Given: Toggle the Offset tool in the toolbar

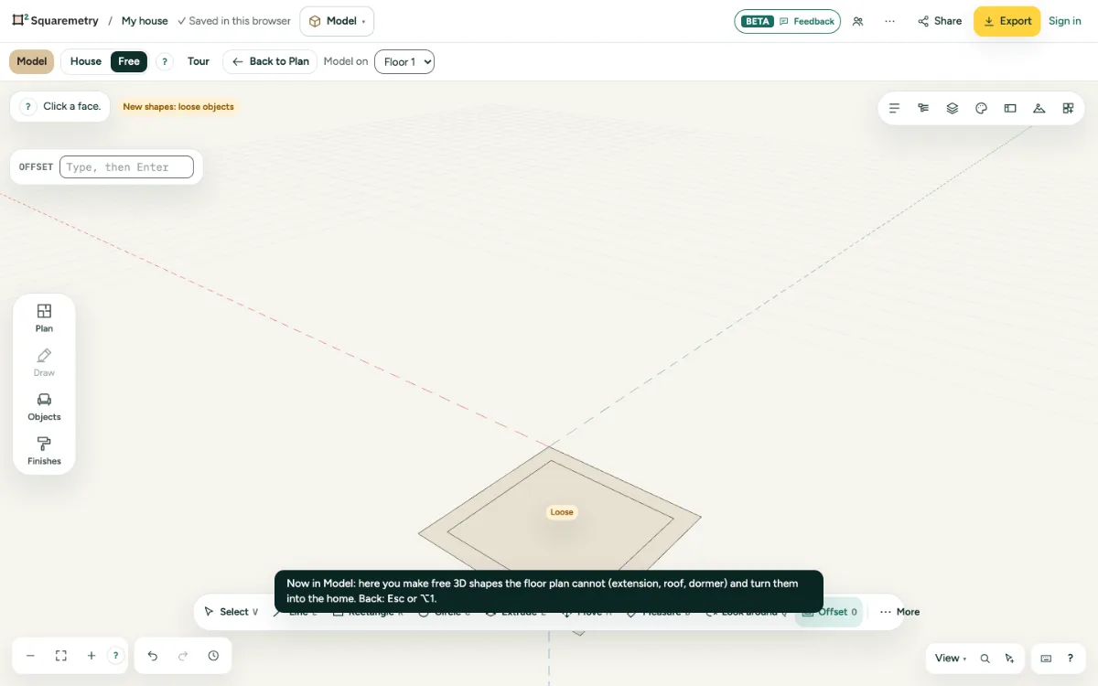Looking at the screenshot, I should pyautogui.click(x=829, y=612).
